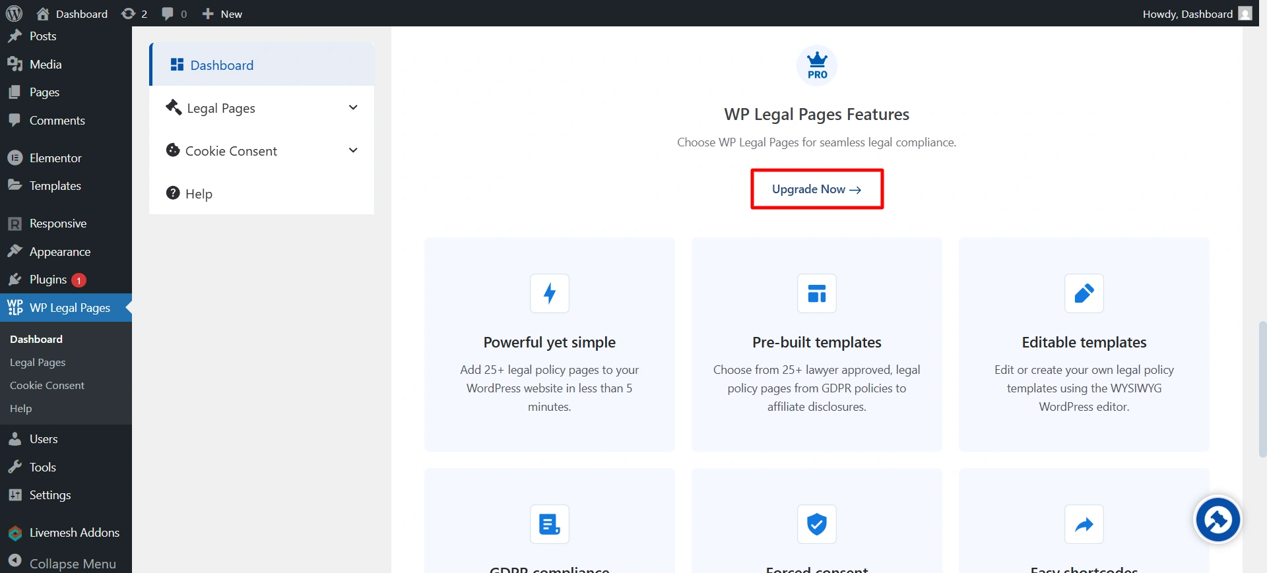Click the + New button in admin bar
Image resolution: width=1267 pixels, height=573 pixels.
coord(222,14)
